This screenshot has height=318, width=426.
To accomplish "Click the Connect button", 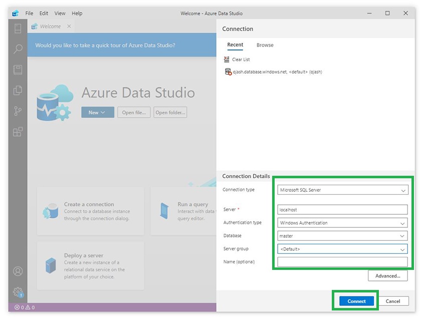I will tap(356, 301).
